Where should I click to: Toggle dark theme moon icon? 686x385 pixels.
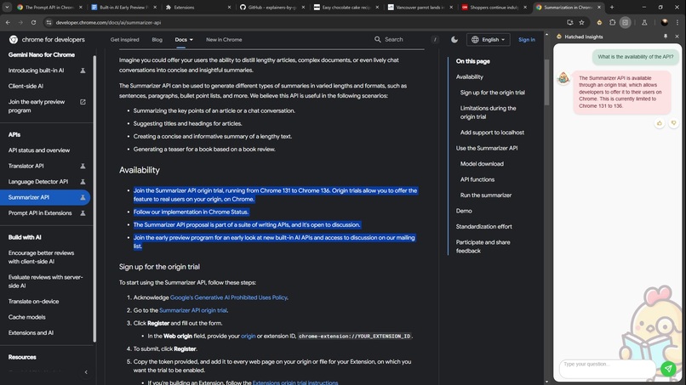pos(454,39)
